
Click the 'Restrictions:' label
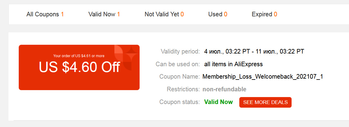coord(183,89)
